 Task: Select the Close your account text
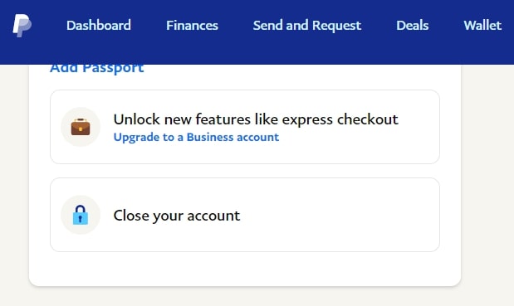177,216
